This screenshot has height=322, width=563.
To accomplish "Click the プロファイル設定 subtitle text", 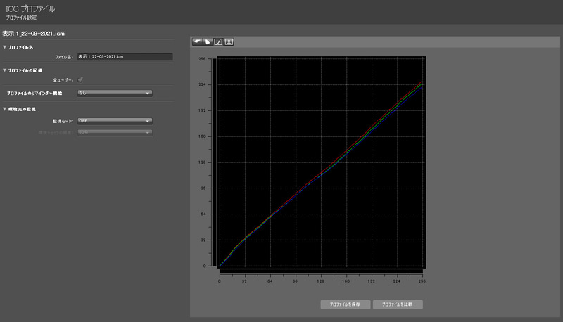I will [x=21, y=18].
